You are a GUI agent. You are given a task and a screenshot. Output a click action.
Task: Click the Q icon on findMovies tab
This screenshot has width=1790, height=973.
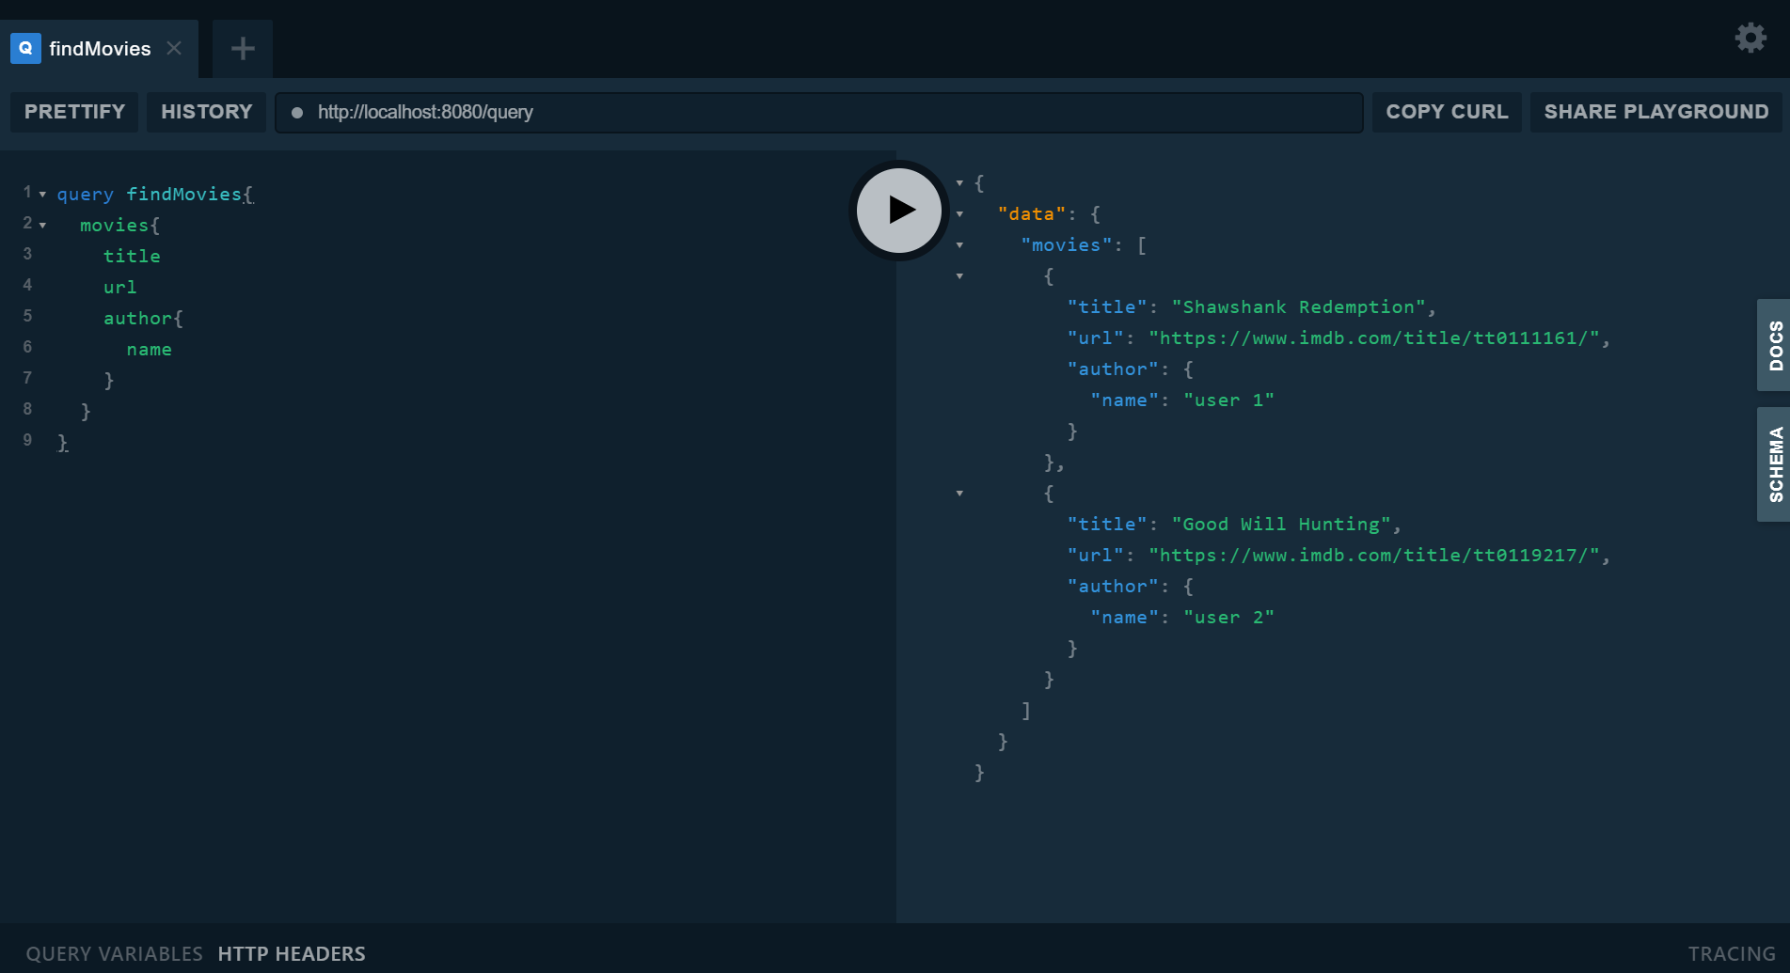25,48
